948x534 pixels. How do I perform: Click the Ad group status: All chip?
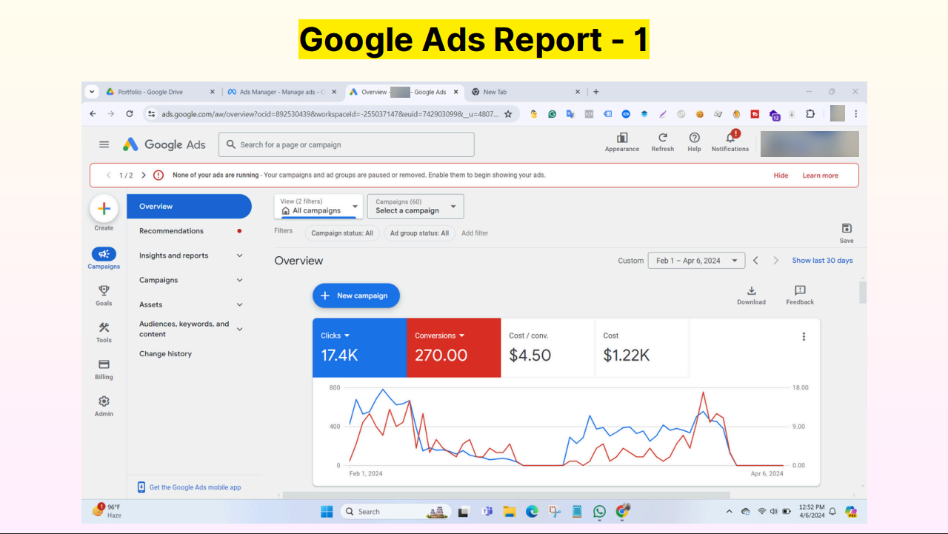pyautogui.click(x=419, y=233)
